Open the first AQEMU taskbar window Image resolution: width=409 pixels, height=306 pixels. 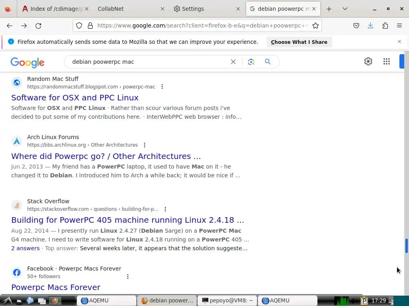pyautogui.click(x=107, y=301)
